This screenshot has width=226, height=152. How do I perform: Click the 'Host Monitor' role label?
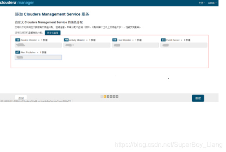124,40
